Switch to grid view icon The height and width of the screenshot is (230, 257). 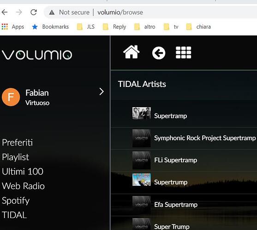[x=184, y=52]
